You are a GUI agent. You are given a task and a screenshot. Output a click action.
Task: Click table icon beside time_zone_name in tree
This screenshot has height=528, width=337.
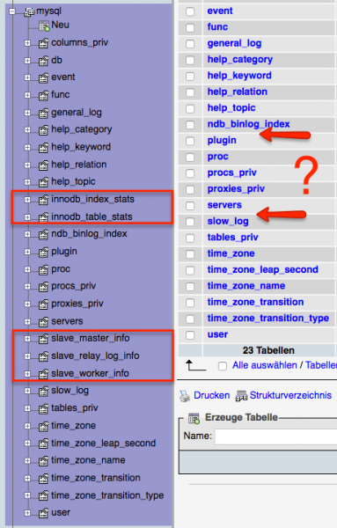pos(43,460)
